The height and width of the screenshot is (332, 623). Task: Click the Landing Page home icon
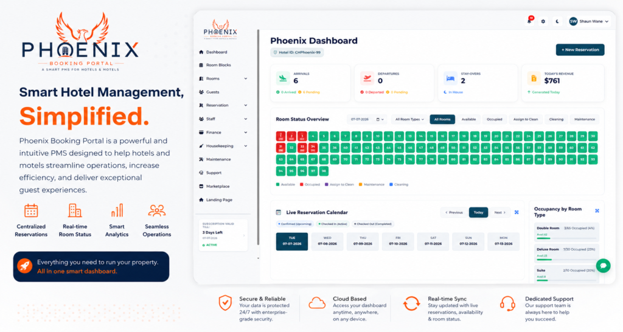tap(201, 200)
